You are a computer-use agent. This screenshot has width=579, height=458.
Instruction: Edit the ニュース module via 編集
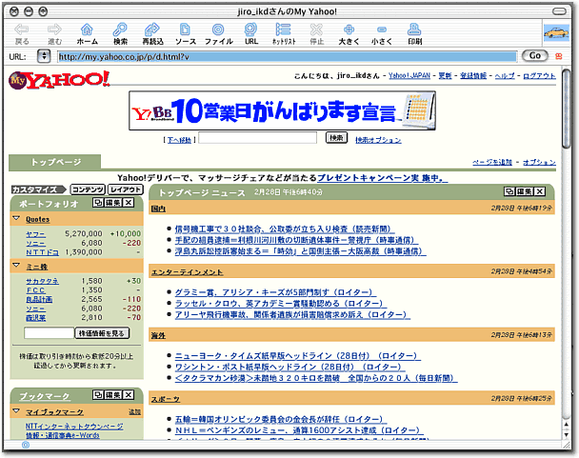(x=525, y=191)
